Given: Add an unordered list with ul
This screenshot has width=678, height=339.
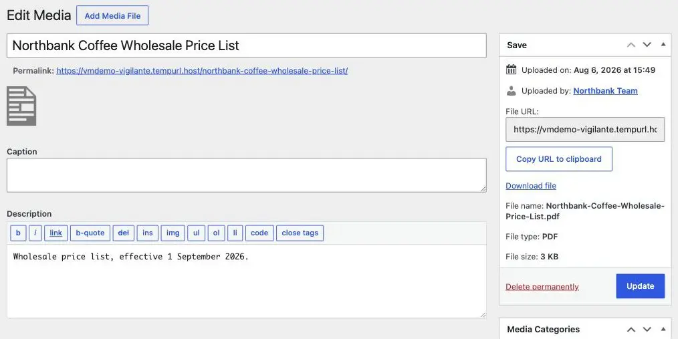Looking at the screenshot, I should point(197,233).
